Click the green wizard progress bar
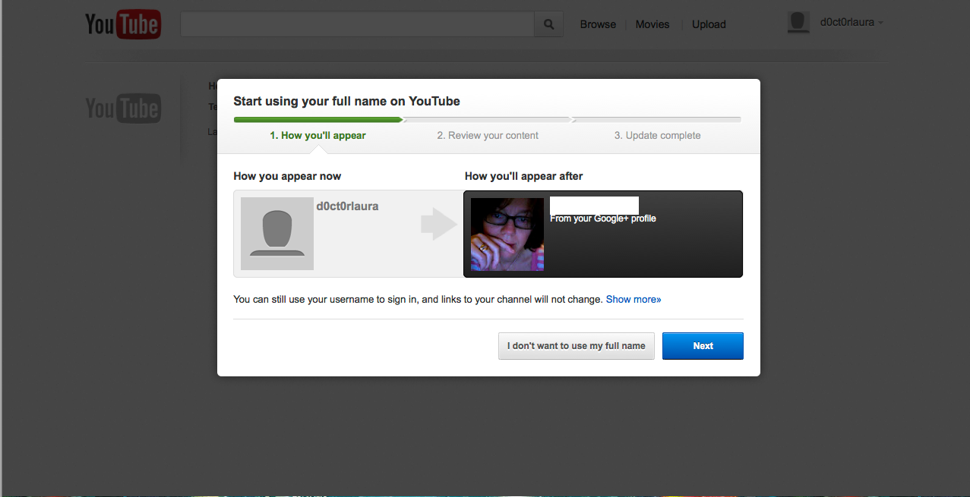Screen dimensions: 970x497 318,119
